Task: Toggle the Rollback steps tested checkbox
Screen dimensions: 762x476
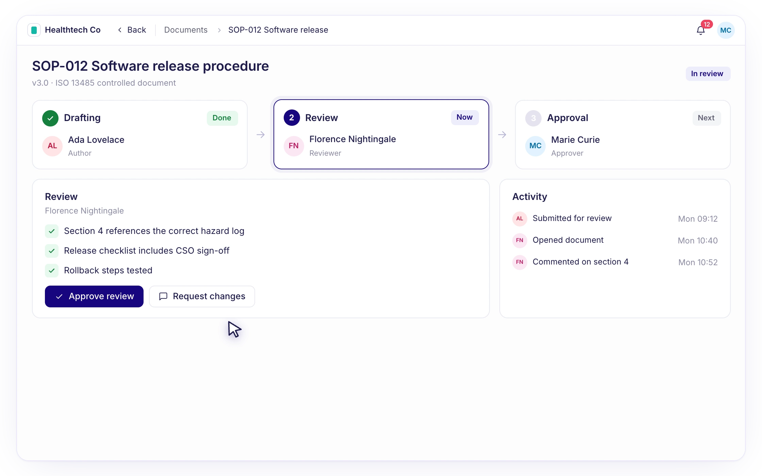Action: (x=52, y=271)
